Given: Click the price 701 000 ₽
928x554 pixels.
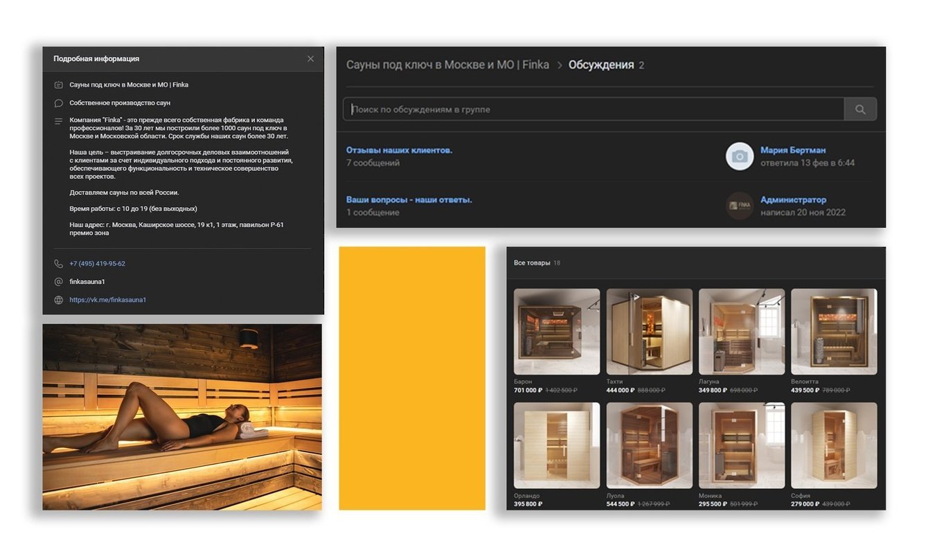Looking at the screenshot, I should click(528, 391).
